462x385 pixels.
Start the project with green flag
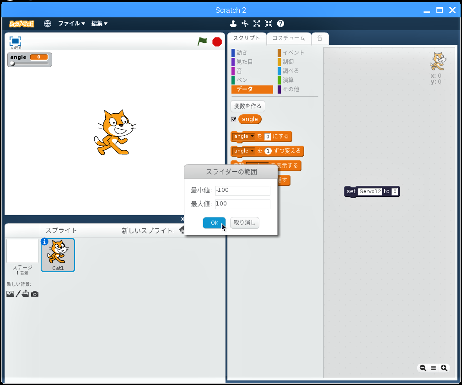click(202, 42)
